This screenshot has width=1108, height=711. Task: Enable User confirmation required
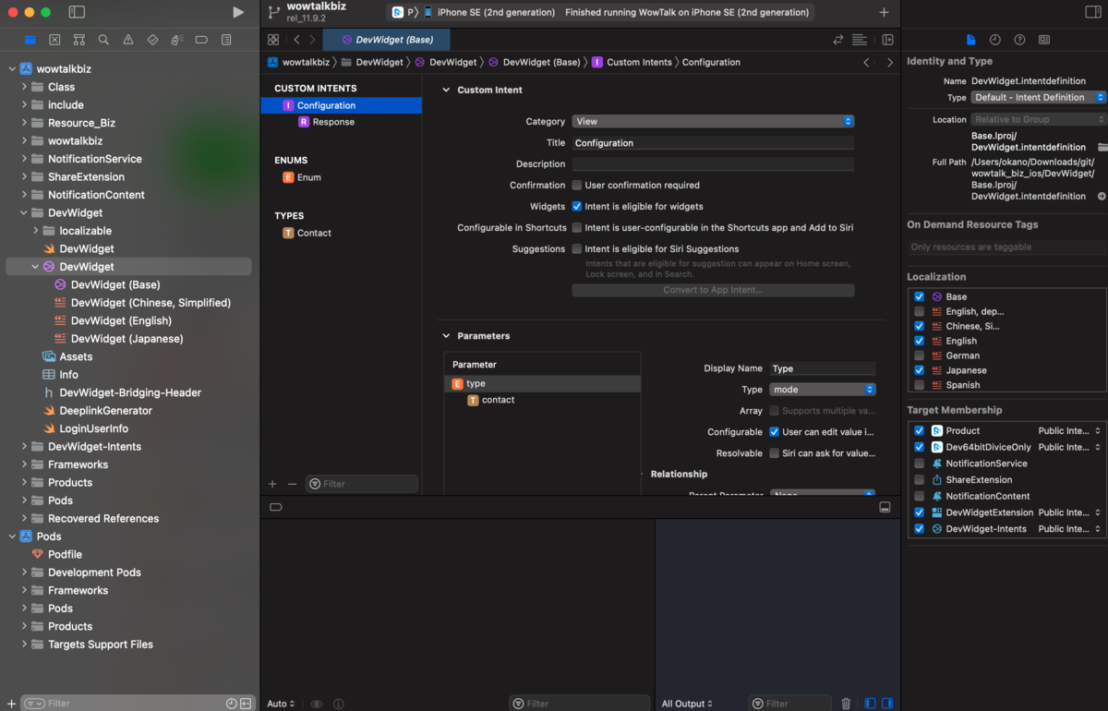click(577, 185)
